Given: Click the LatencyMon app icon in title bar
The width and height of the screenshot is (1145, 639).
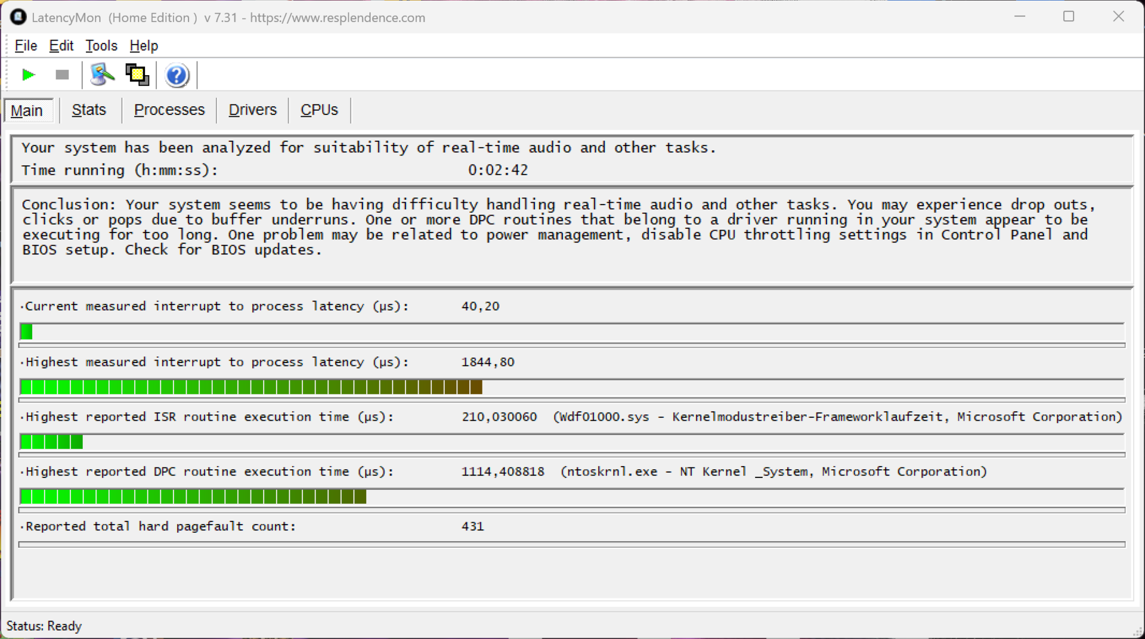Looking at the screenshot, I should 18,17.
